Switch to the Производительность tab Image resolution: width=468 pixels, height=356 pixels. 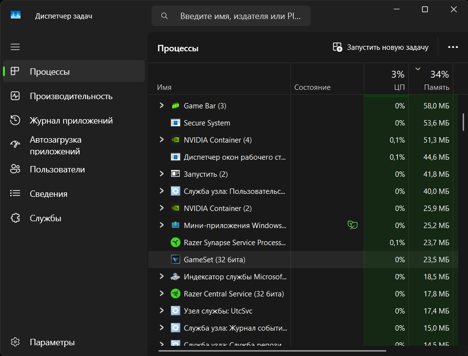[71, 96]
